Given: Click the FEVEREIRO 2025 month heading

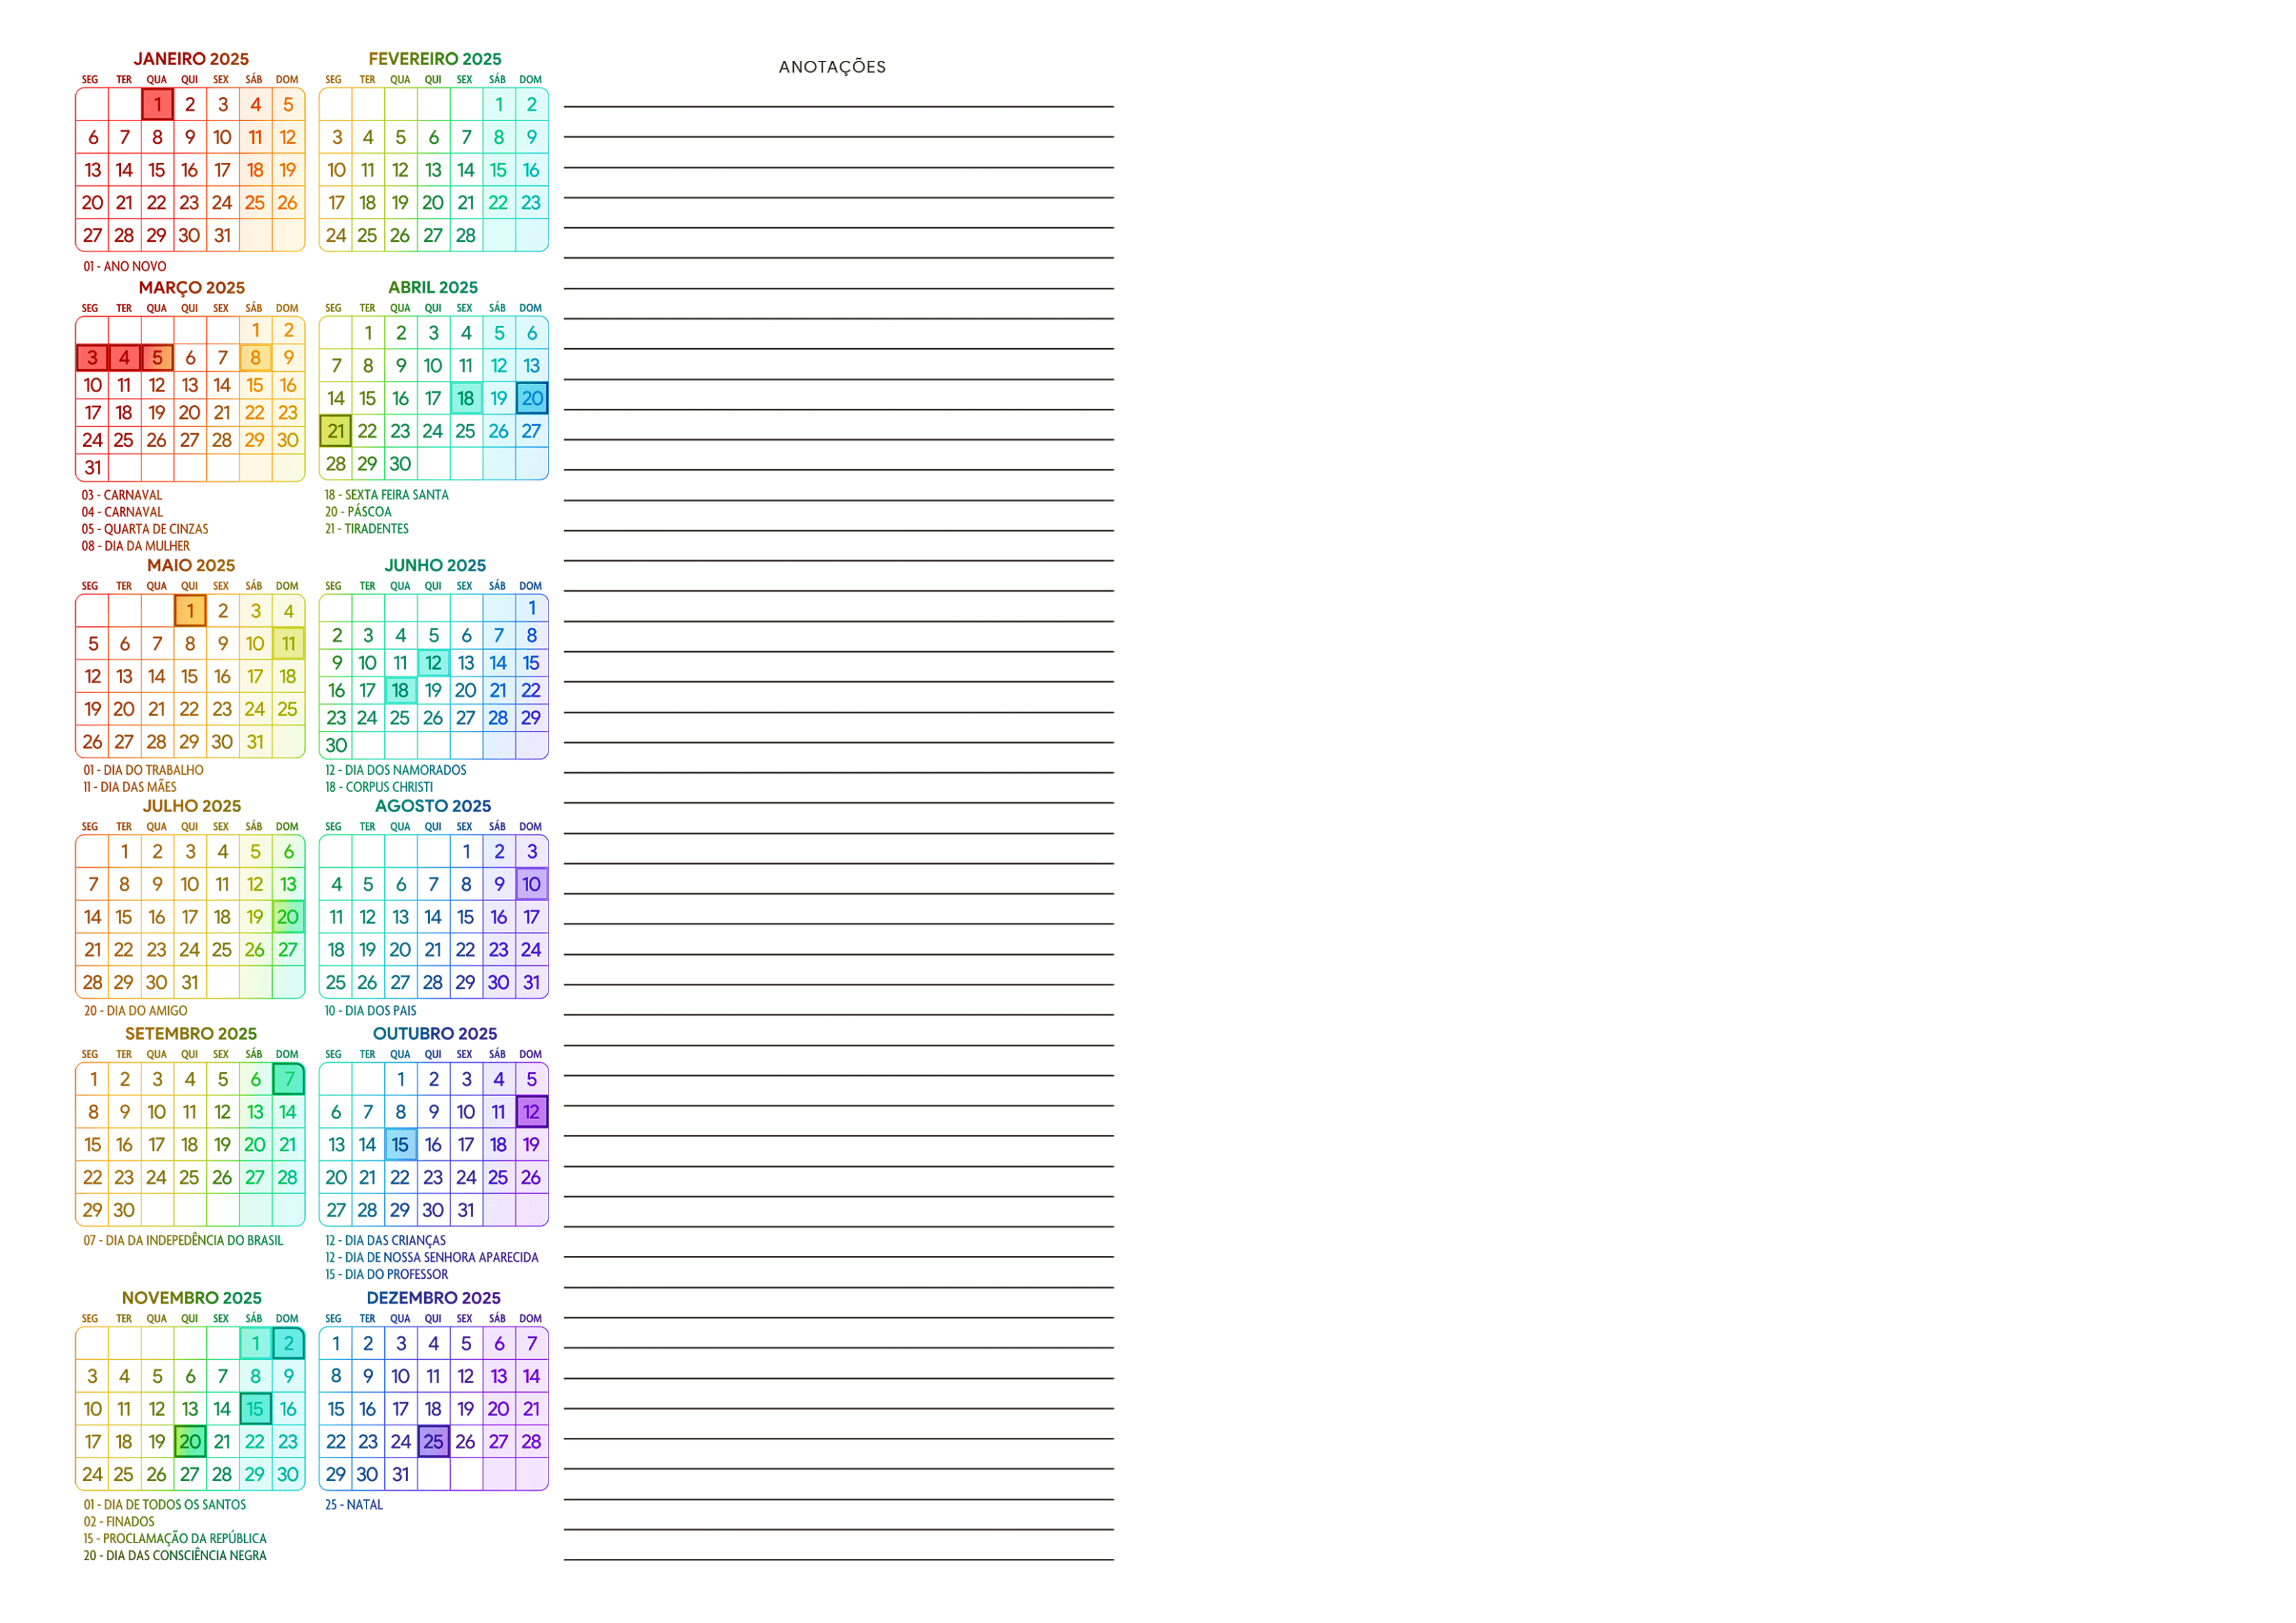Looking at the screenshot, I should pyautogui.click(x=435, y=59).
